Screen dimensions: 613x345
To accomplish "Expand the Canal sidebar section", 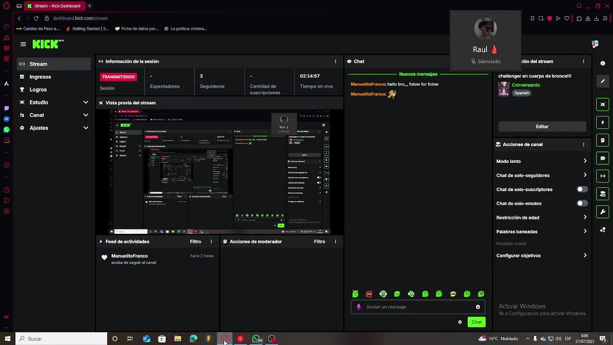I will (86, 115).
